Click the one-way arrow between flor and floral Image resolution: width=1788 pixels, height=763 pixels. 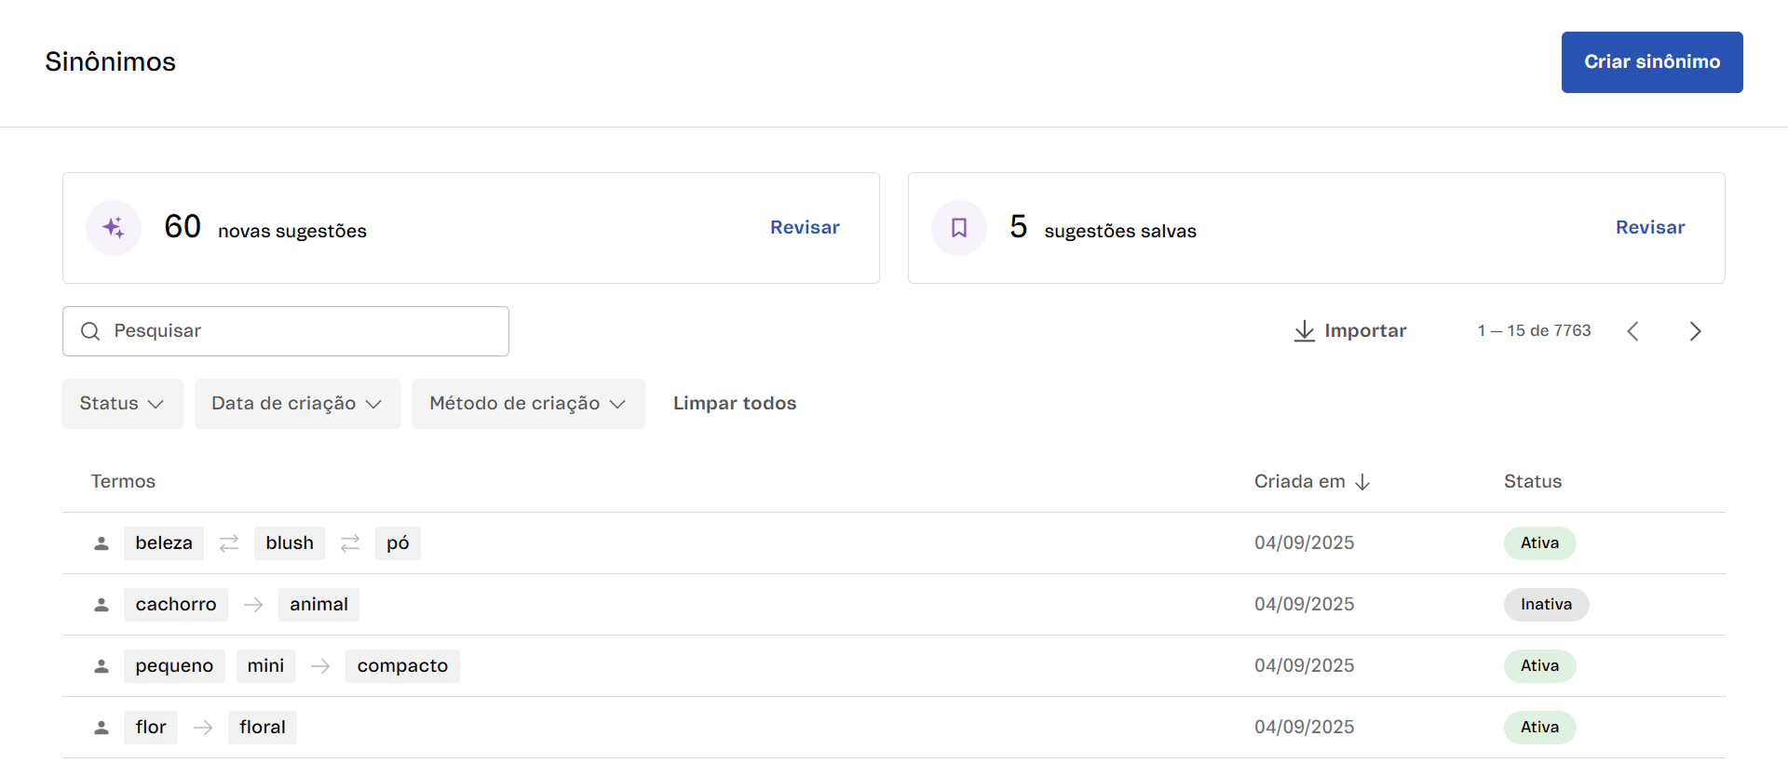pos(203,728)
